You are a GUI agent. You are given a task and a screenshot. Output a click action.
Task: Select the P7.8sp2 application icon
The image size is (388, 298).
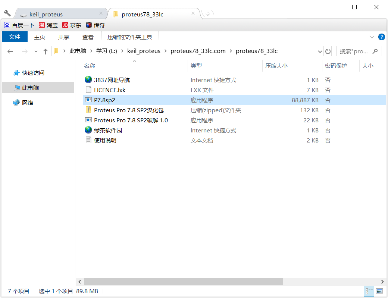click(88, 100)
